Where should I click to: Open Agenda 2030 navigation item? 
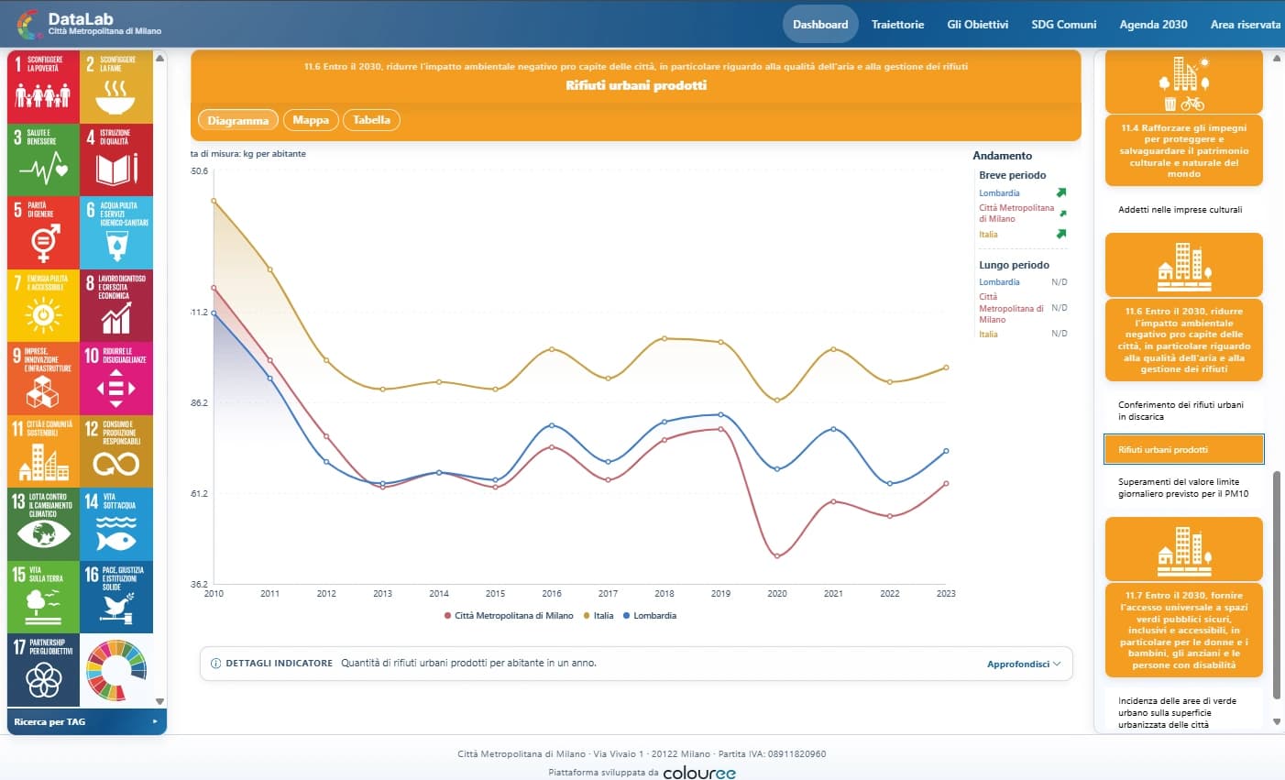click(1153, 25)
